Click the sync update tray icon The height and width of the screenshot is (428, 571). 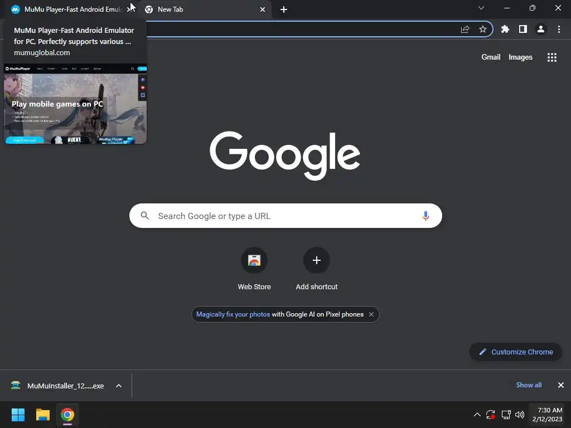click(x=491, y=415)
